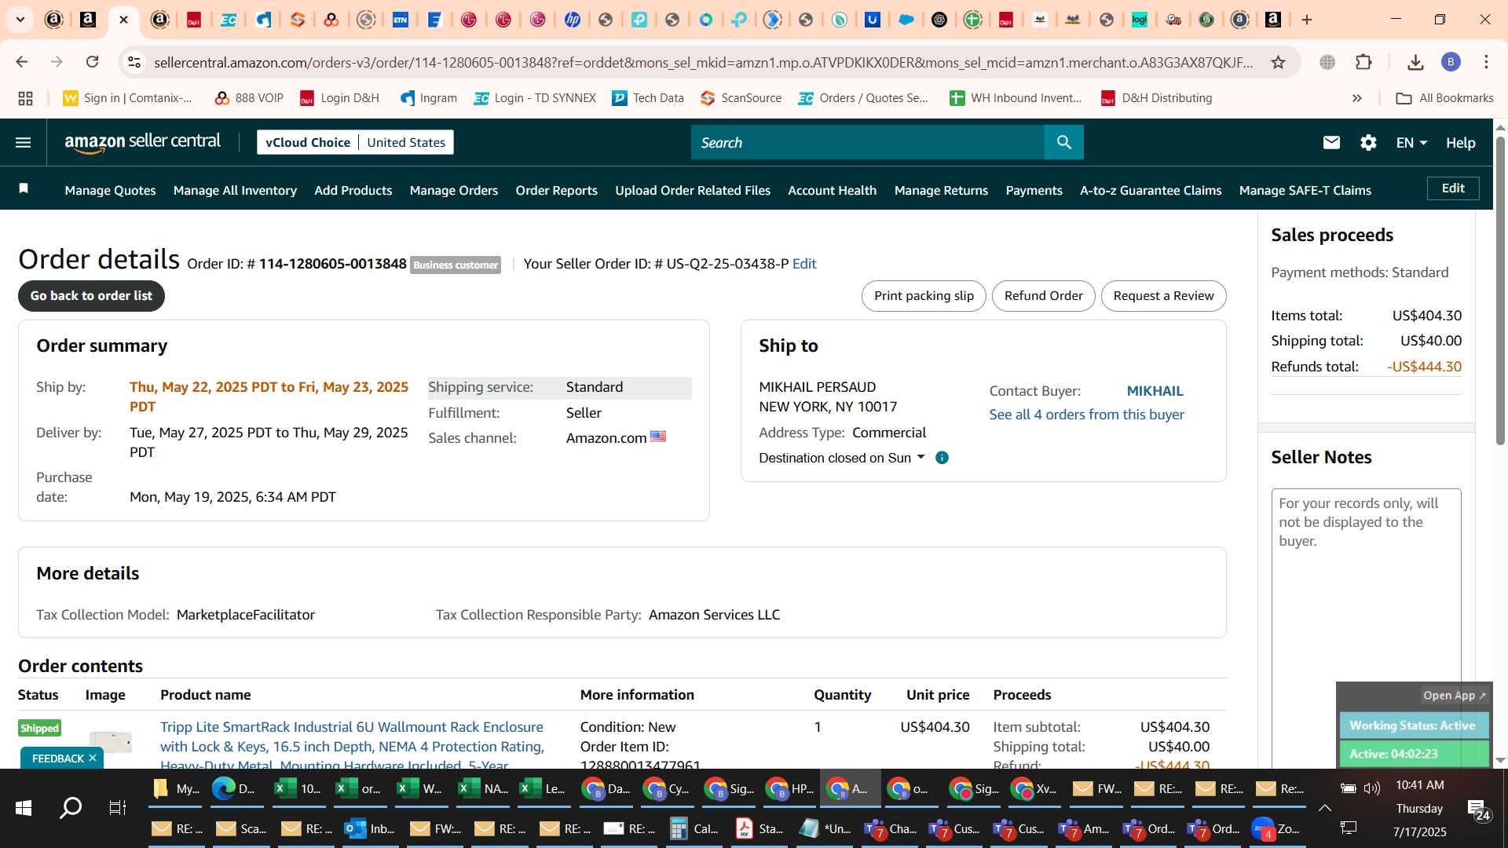
Task: Open Windows Task View
Action: (x=118, y=807)
